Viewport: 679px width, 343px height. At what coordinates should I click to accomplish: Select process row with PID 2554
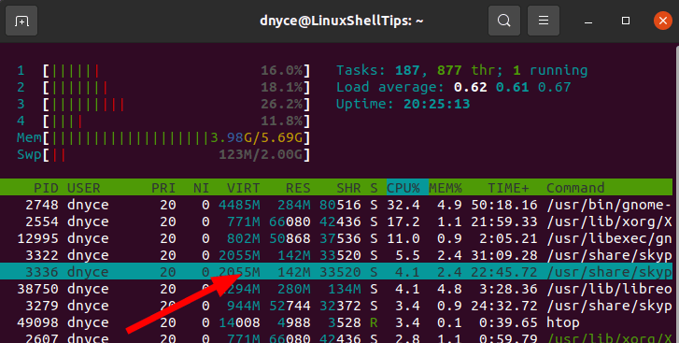click(x=336, y=222)
